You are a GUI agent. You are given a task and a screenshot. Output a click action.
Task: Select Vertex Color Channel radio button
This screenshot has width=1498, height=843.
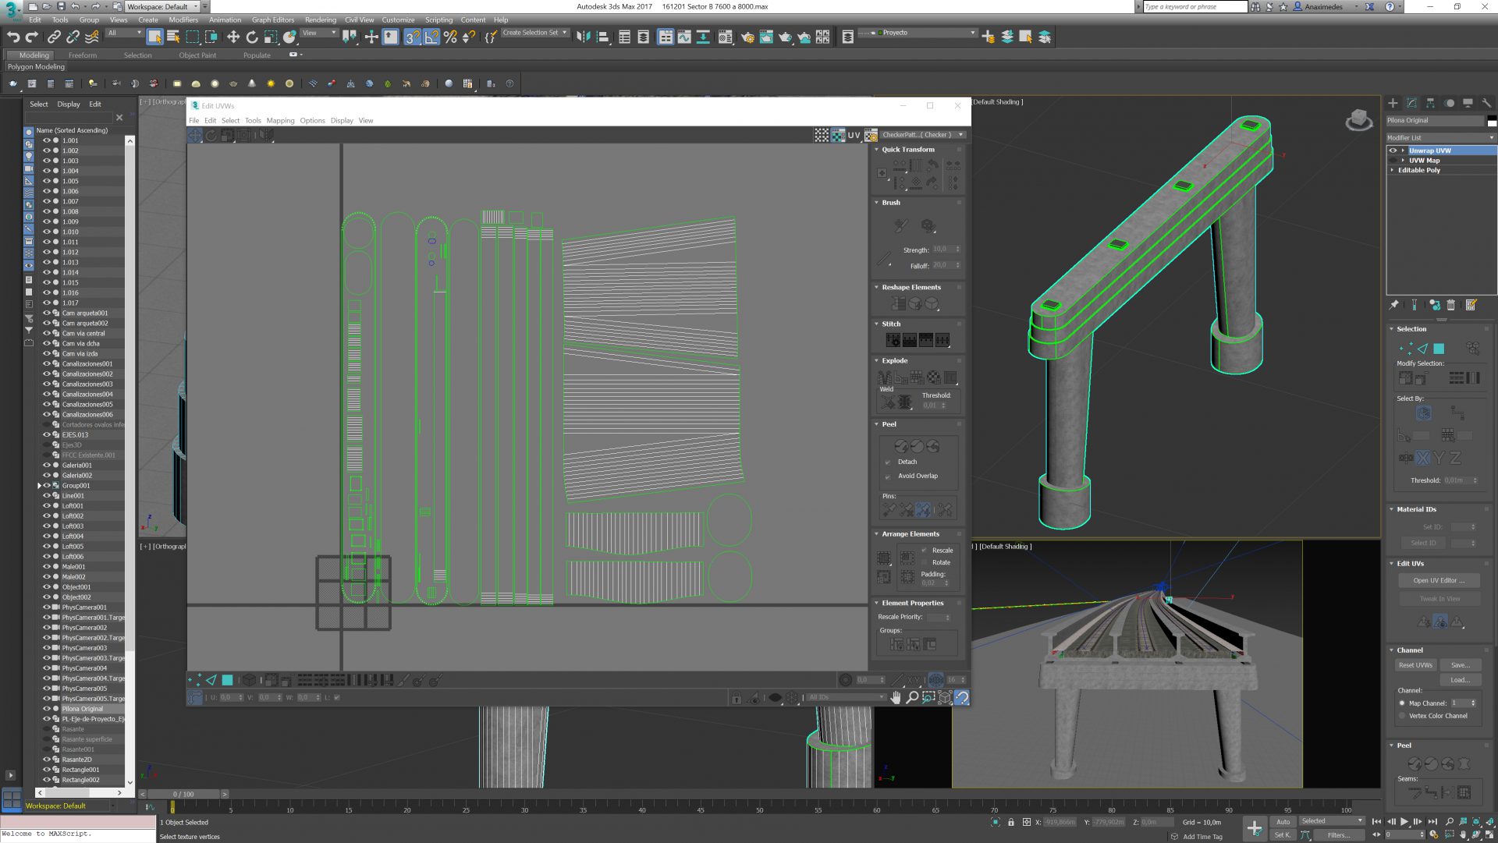click(1402, 716)
